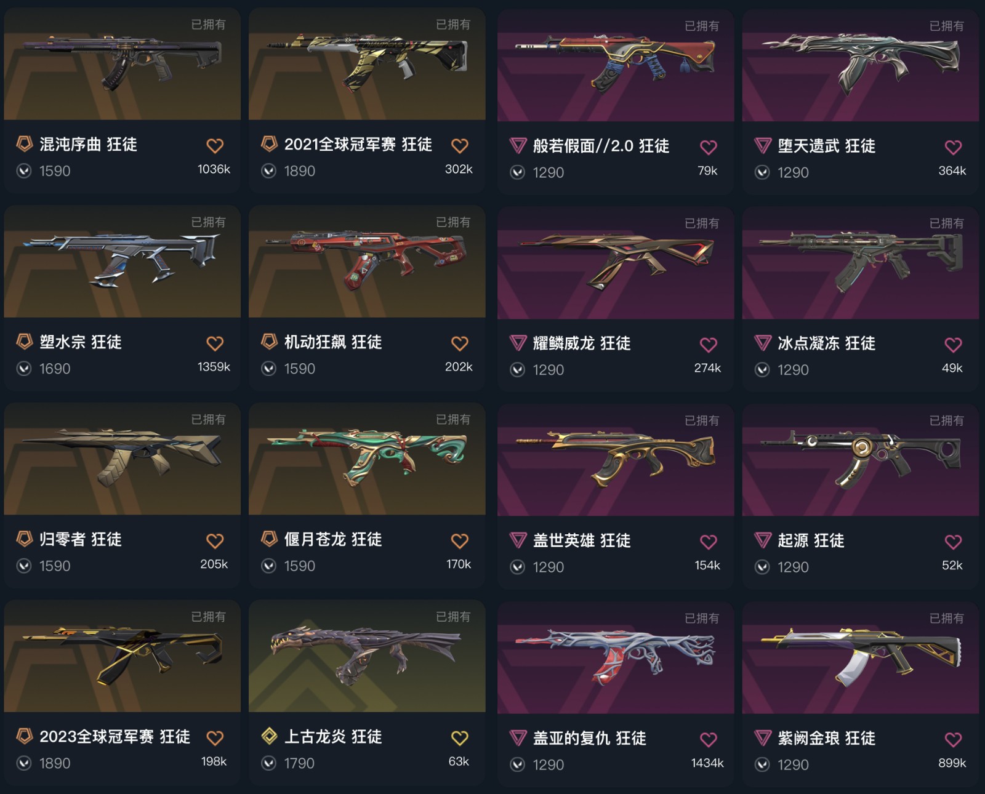Click the VP currency icon under 紫阙金琅 狂徒

pos(762,764)
